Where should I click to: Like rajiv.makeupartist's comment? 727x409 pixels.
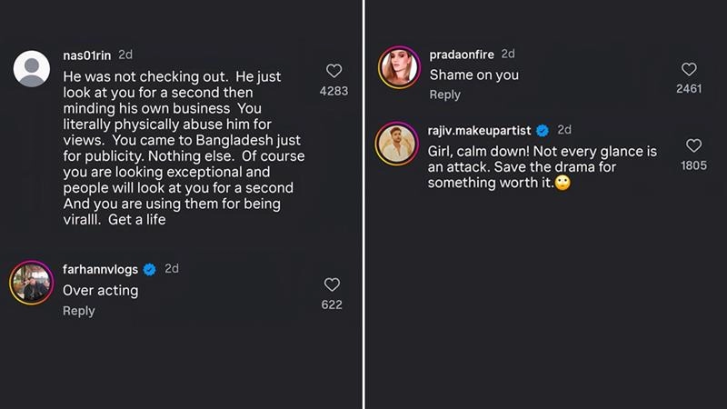[693, 145]
